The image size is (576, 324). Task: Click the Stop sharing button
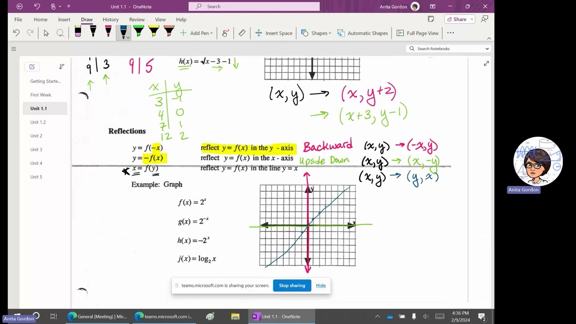[292, 285]
